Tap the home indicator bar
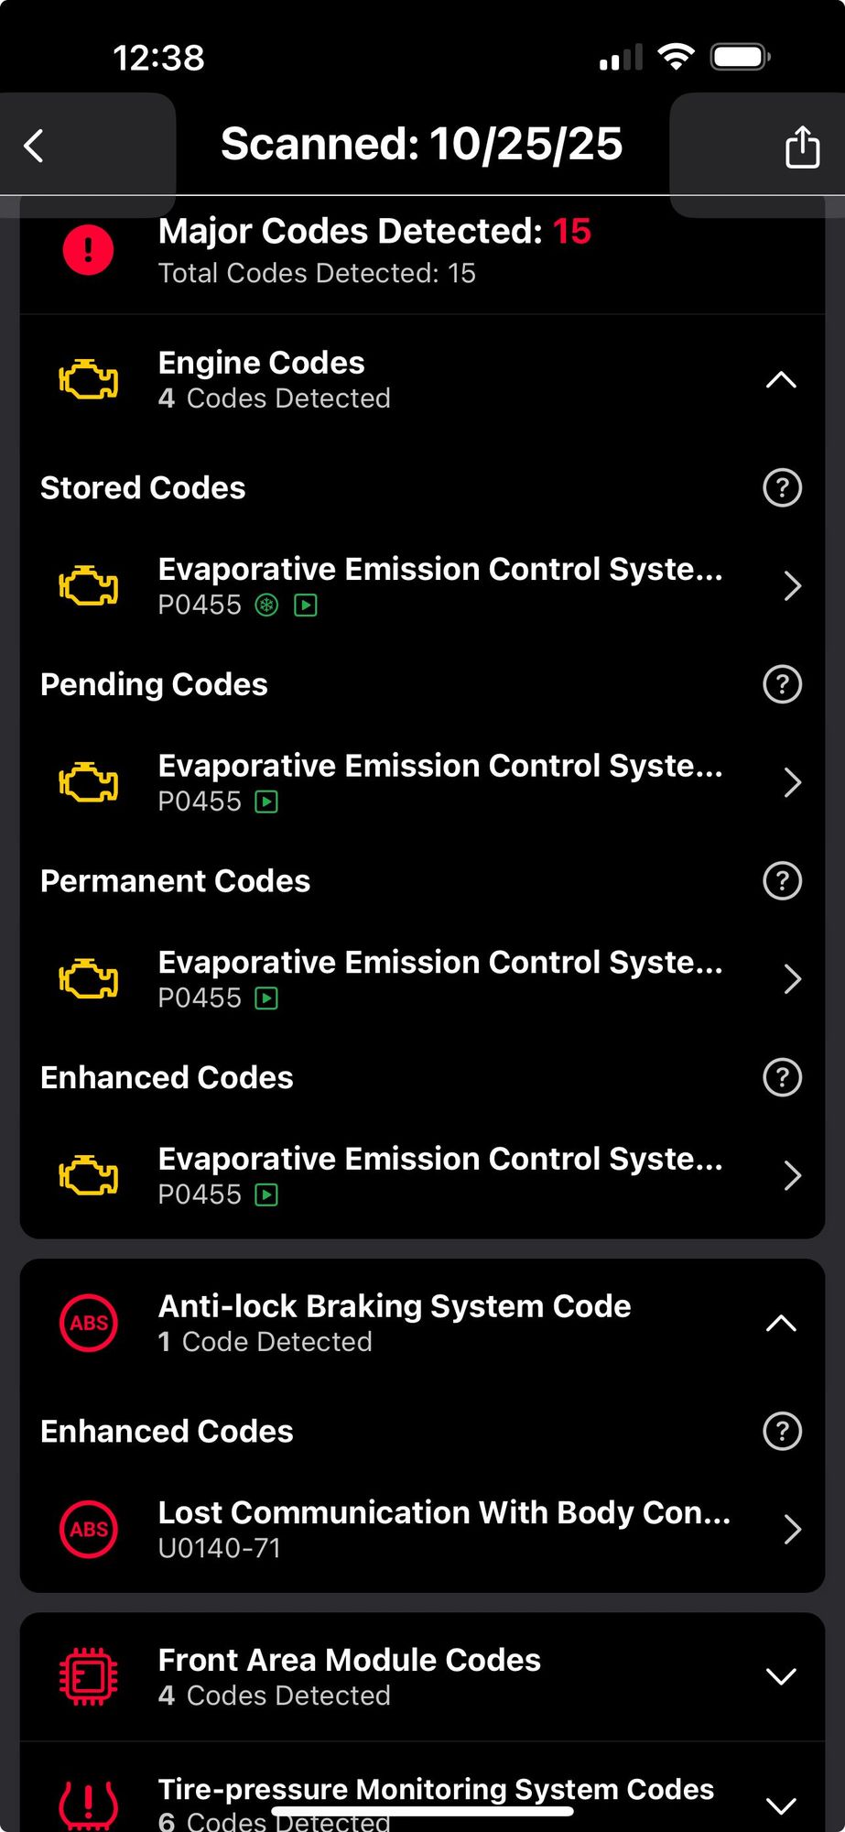This screenshot has width=845, height=1832. (x=423, y=1811)
